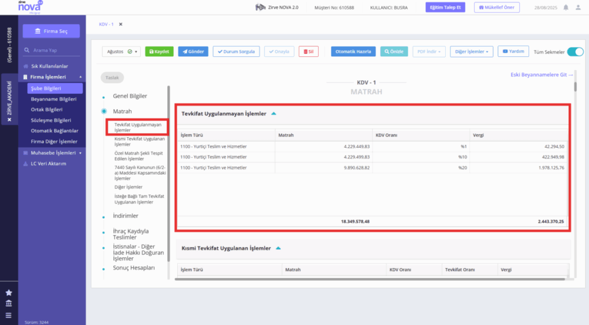589x325 pixels.
Task: Open the user profile icon
Action: (x=578, y=7)
